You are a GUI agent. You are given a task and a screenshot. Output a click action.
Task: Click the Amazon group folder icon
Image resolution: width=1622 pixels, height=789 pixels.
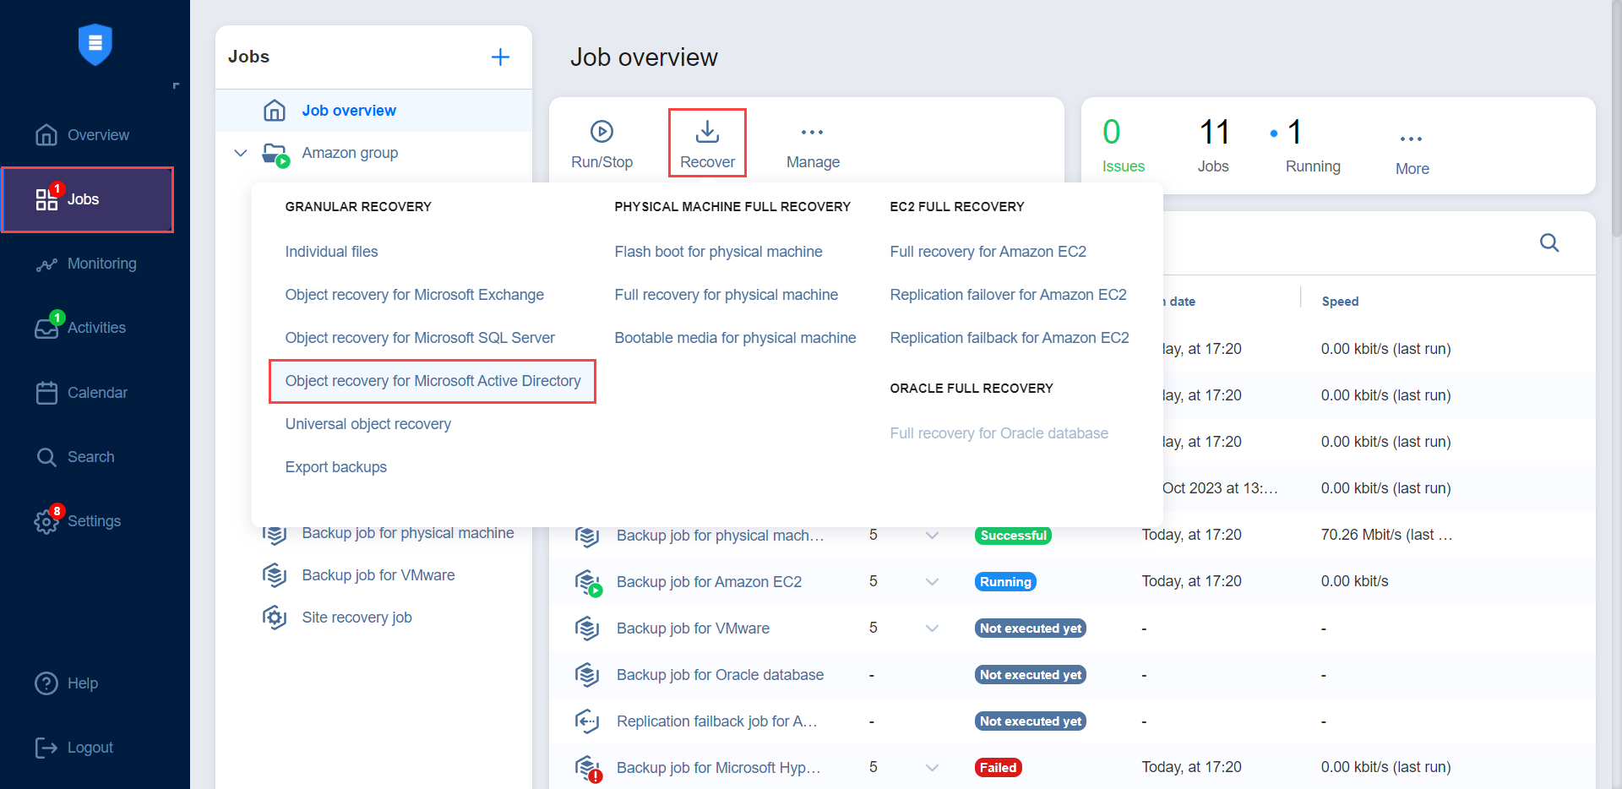(275, 154)
